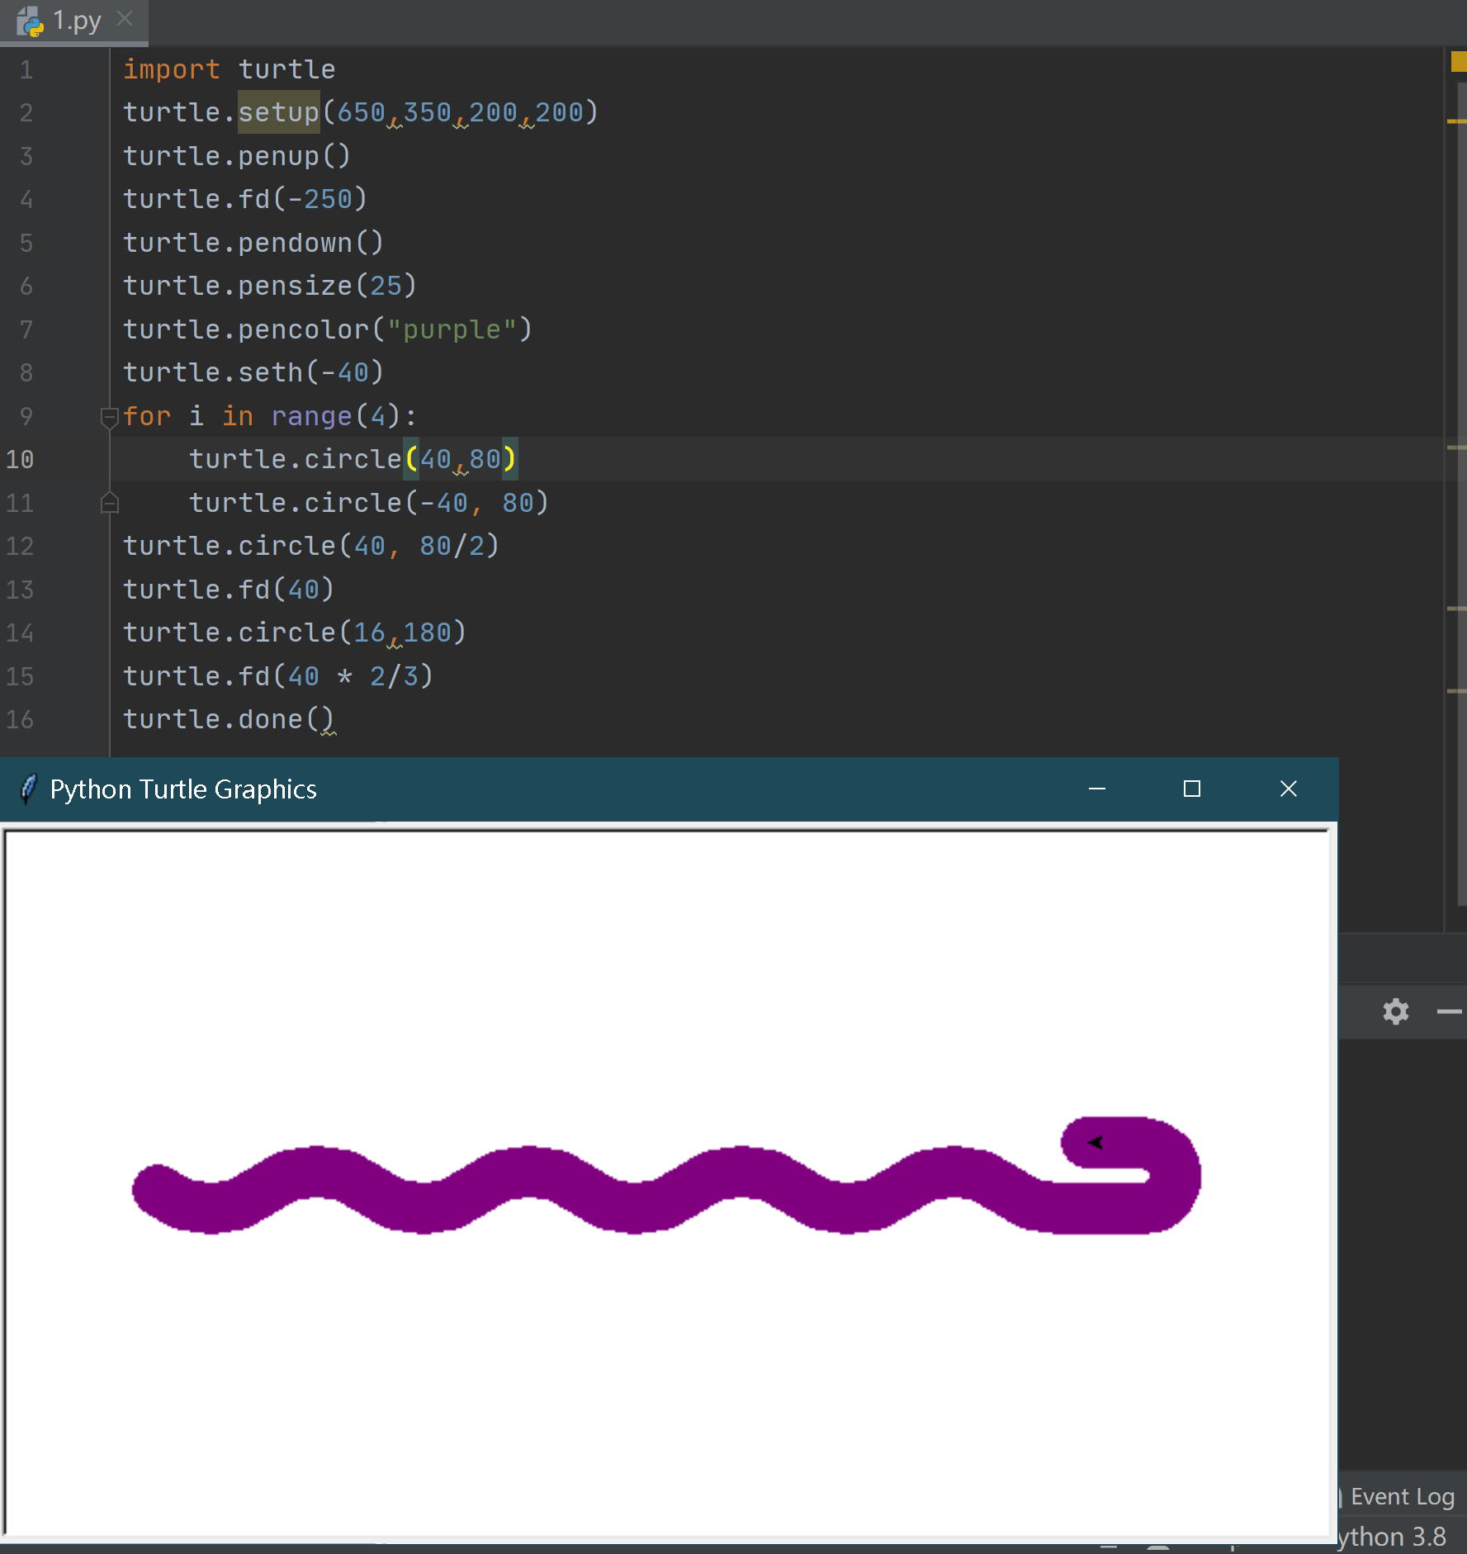Click the feather icon in the Turtle Graphics title bar
Image resolution: width=1467 pixels, height=1554 pixels.
[x=28, y=789]
